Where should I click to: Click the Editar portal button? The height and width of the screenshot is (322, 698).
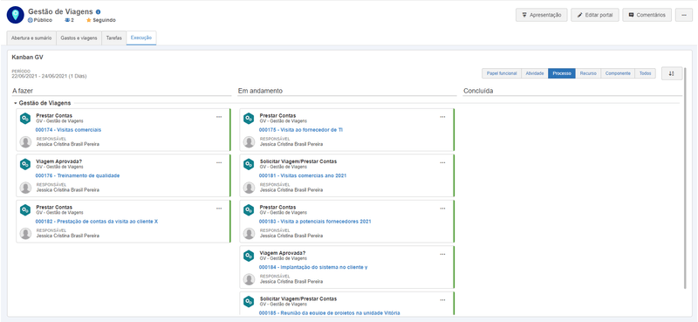coord(595,15)
